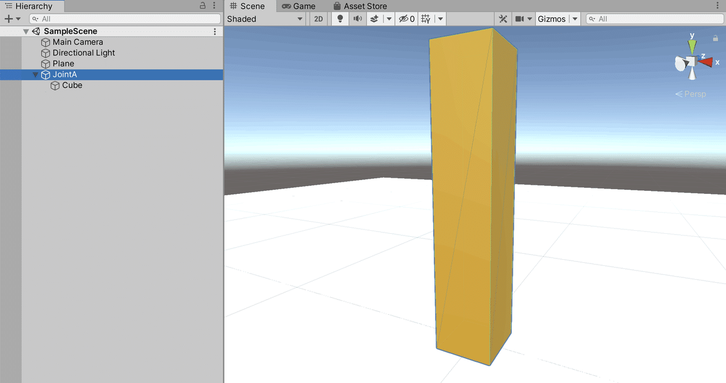
Task: Select Cube under JointA in the Hierarchy
Action: [x=71, y=85]
